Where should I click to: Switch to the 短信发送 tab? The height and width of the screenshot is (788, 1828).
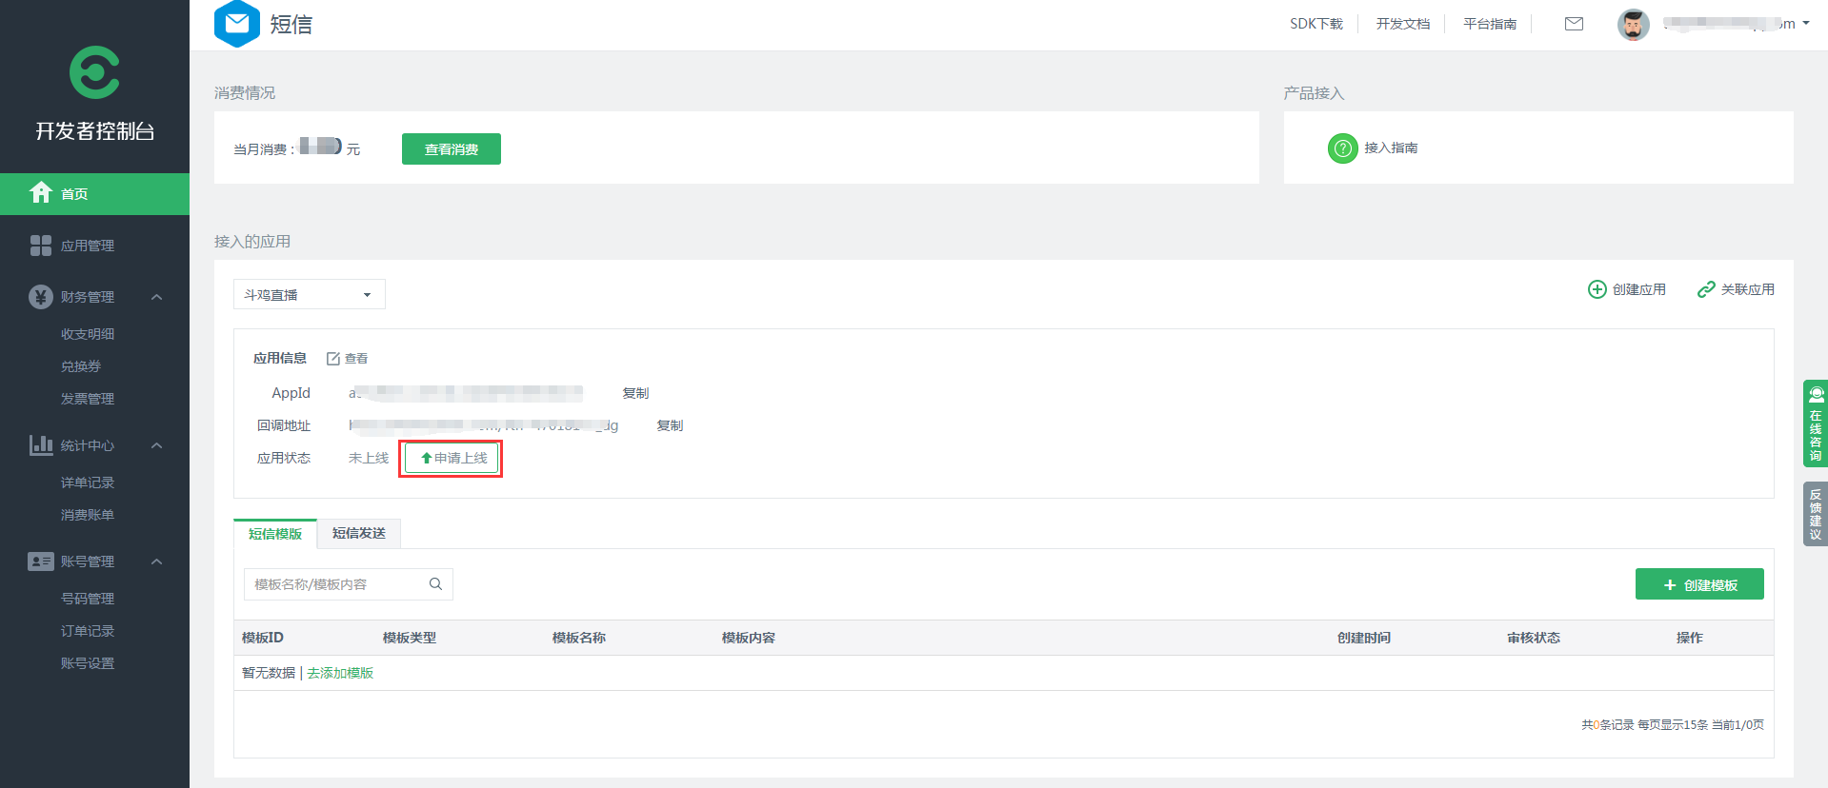(358, 534)
